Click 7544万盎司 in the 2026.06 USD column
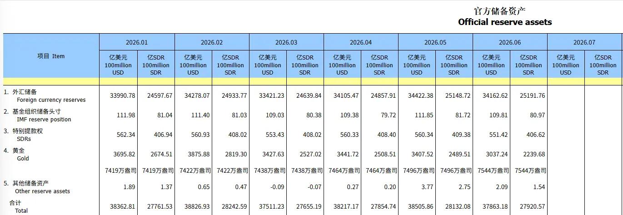623x215 pixels. point(493,171)
